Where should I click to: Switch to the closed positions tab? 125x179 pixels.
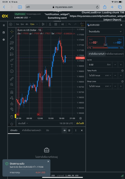[48, 130]
